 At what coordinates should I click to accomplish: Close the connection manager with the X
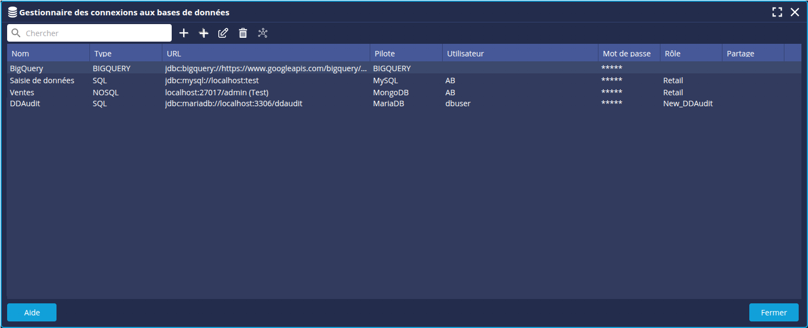pos(794,12)
